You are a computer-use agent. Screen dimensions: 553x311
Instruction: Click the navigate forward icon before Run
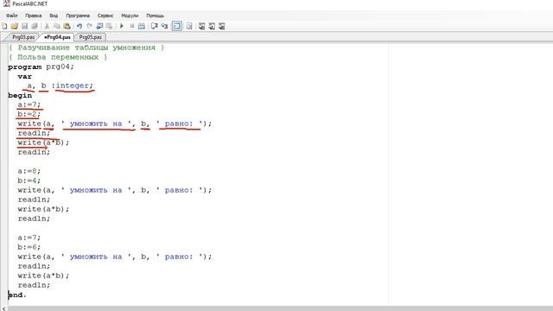click(x=110, y=26)
